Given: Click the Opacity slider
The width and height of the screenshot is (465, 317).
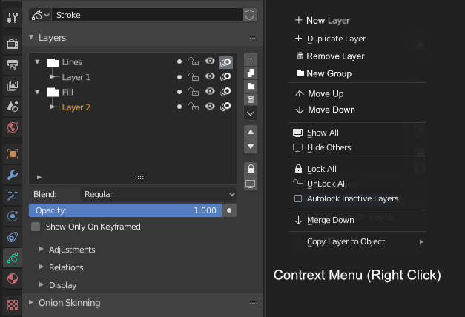Looking at the screenshot, I should pyautogui.click(x=125, y=210).
